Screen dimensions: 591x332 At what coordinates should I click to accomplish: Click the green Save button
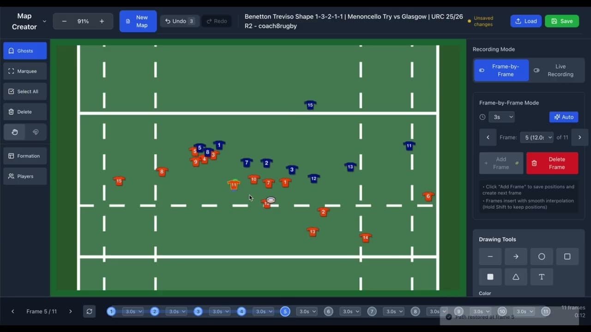(561, 21)
